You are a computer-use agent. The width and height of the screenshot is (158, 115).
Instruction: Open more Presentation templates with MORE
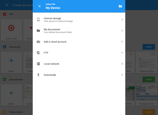point(149,112)
